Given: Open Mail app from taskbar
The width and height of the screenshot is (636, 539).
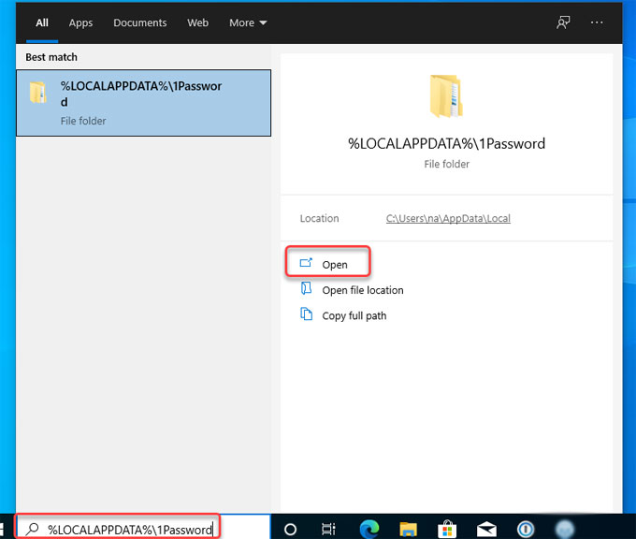Looking at the screenshot, I should [x=486, y=530].
